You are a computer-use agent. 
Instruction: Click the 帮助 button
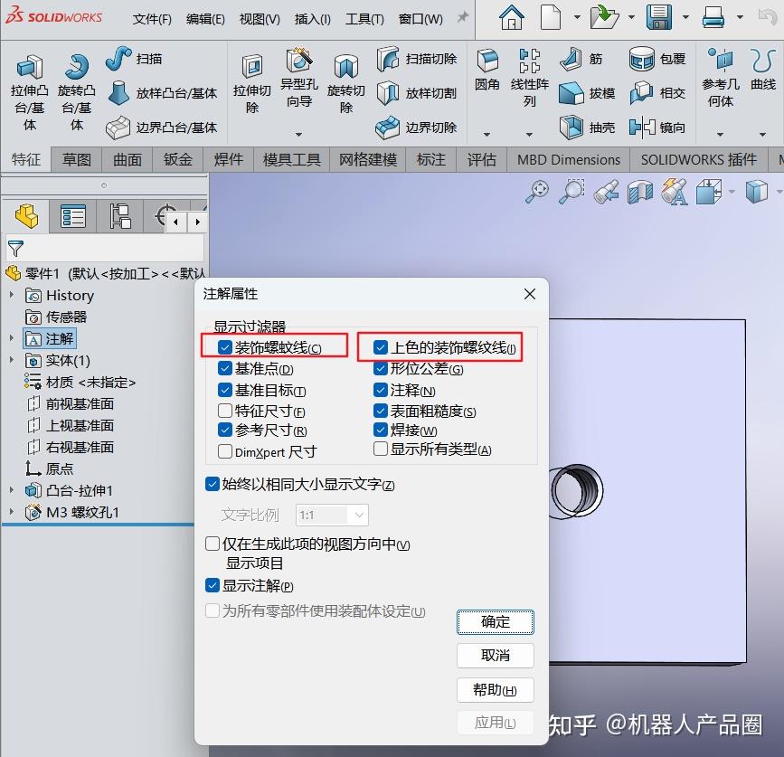pyautogui.click(x=494, y=689)
